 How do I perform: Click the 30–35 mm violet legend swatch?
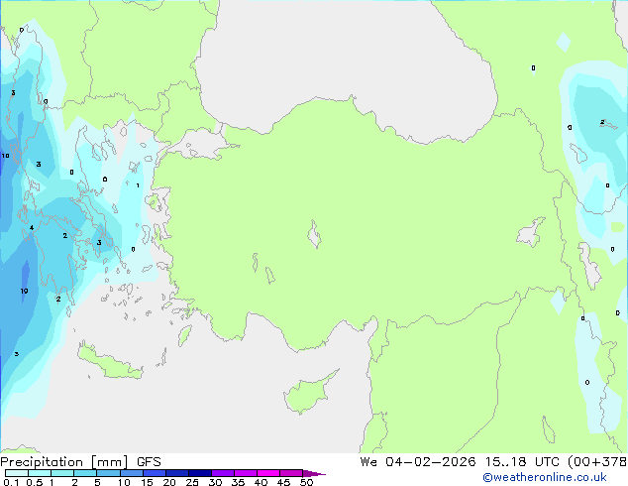pyautogui.click(x=222, y=473)
